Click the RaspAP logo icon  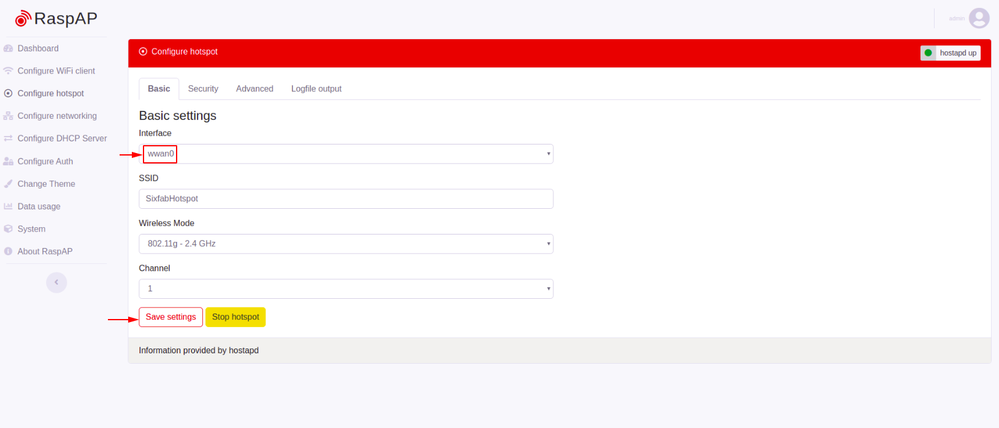click(23, 18)
